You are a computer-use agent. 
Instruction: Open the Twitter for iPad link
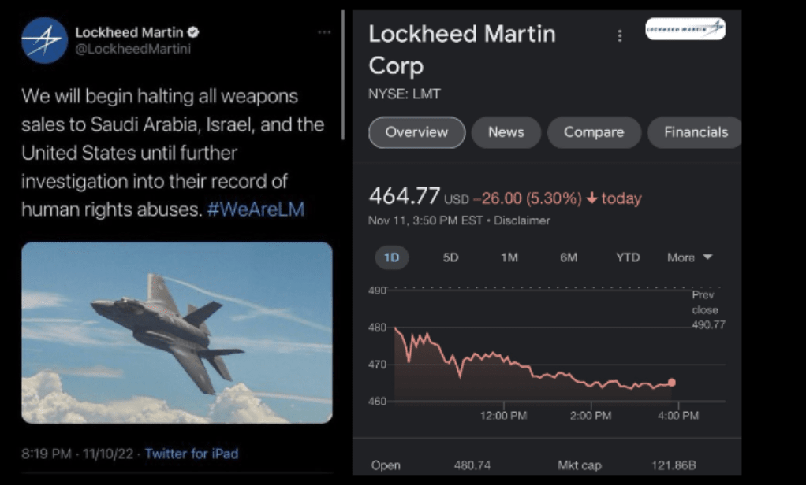point(192,454)
